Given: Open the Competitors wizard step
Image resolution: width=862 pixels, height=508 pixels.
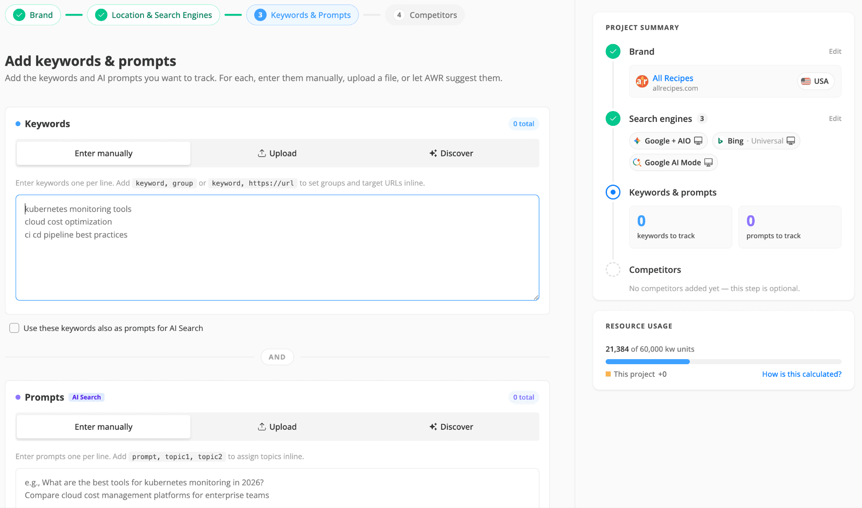Looking at the screenshot, I should pos(425,15).
